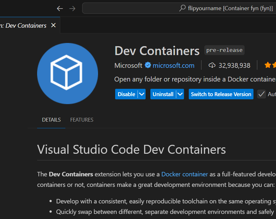The height and width of the screenshot is (219, 276).
Task: Go back with the left arrow
Action: pyautogui.click(x=60, y=8)
